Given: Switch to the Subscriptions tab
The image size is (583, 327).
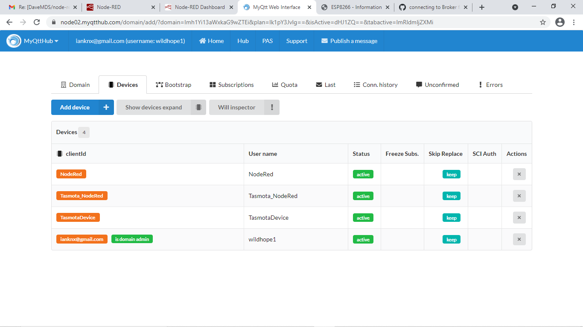Looking at the screenshot, I should click(231, 84).
